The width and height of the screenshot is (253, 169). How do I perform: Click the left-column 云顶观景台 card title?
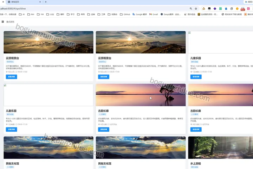pos(12,58)
